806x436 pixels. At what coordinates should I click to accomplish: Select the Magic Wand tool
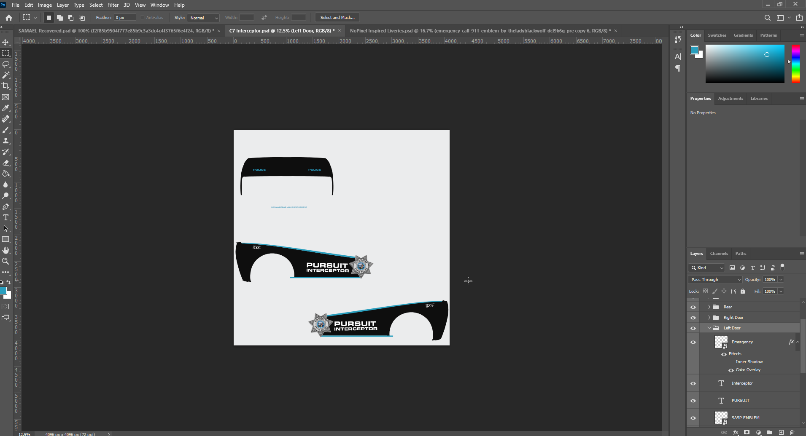point(5,75)
